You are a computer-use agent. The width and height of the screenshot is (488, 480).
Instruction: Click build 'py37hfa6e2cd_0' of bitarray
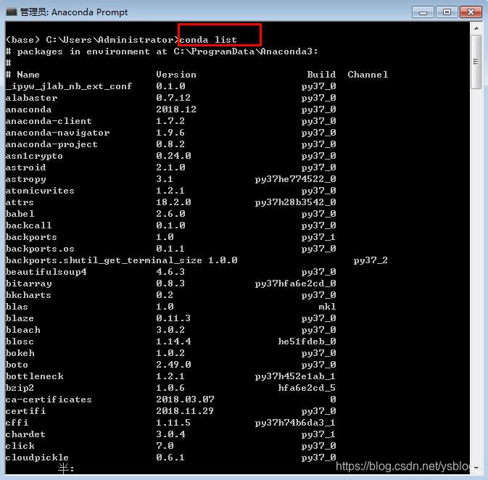(295, 284)
